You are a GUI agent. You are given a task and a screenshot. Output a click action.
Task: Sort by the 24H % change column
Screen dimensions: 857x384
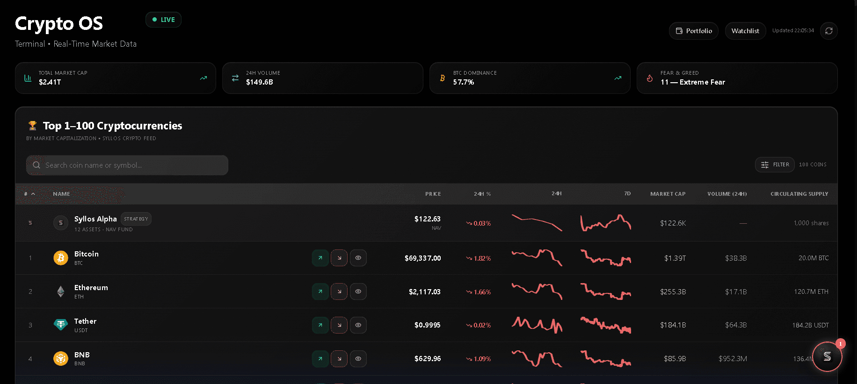point(482,194)
